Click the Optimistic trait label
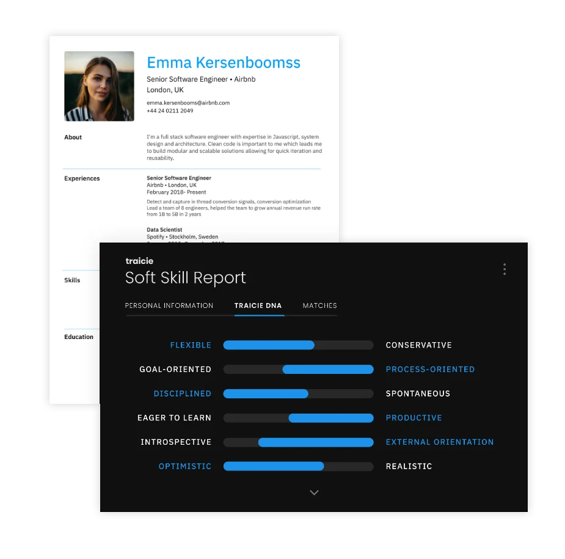 point(184,466)
